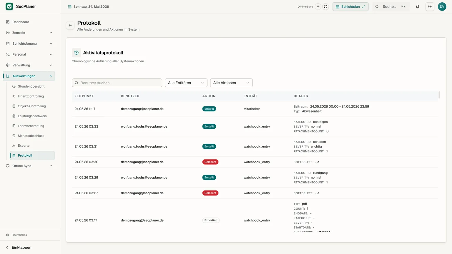The height and width of the screenshot is (254, 452).
Task: Click the expand icon on the Schichtplan button
Action: tap(364, 6)
